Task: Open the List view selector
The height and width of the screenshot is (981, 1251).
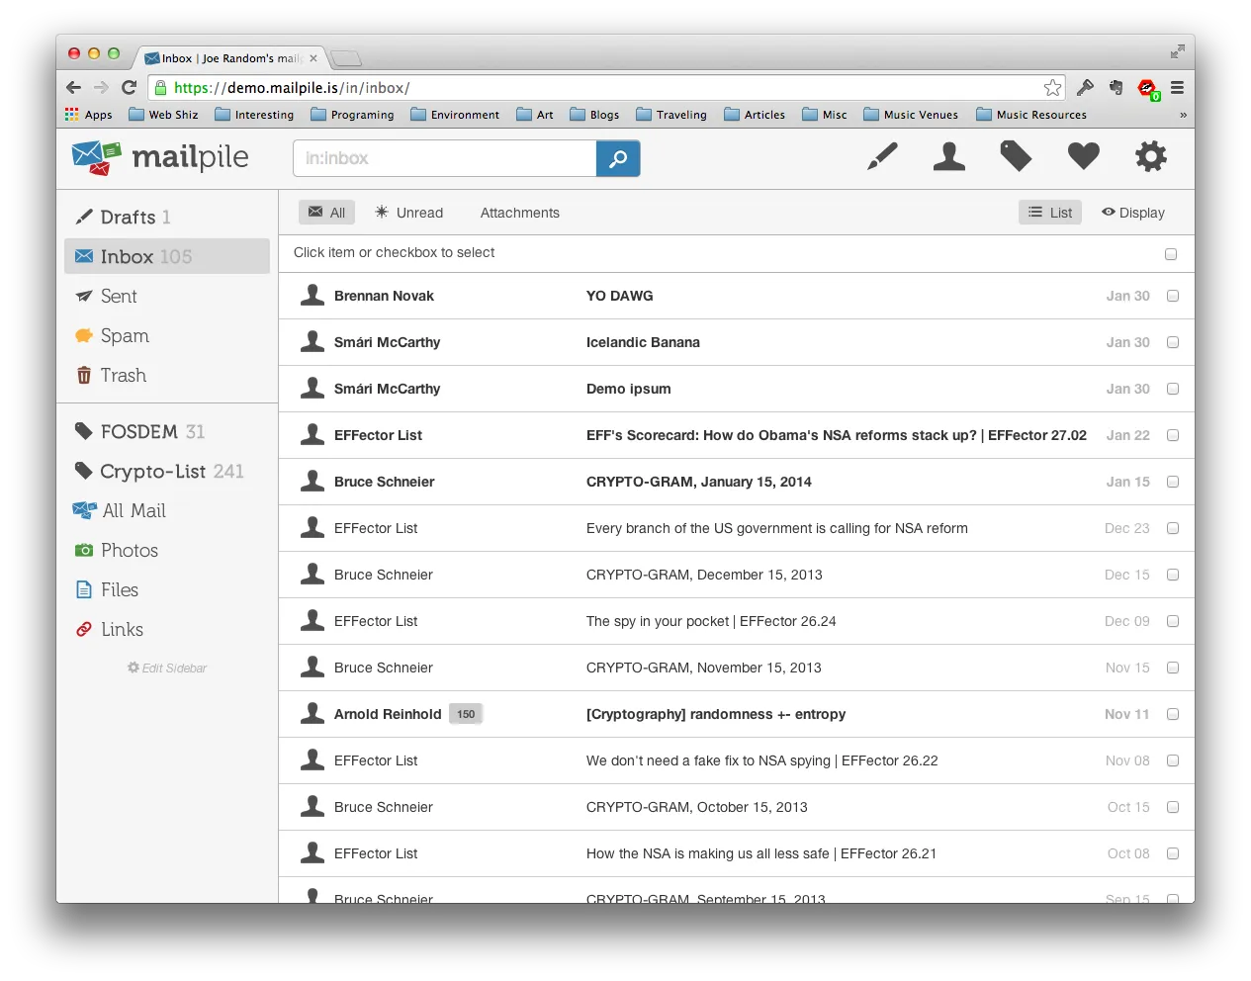Action: (1049, 212)
